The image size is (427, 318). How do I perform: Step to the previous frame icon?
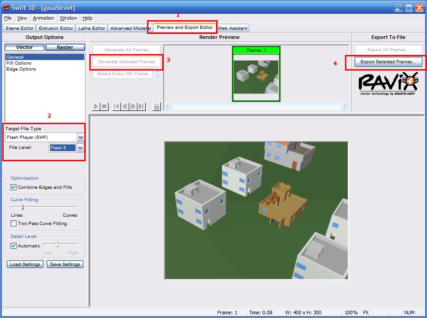point(125,106)
